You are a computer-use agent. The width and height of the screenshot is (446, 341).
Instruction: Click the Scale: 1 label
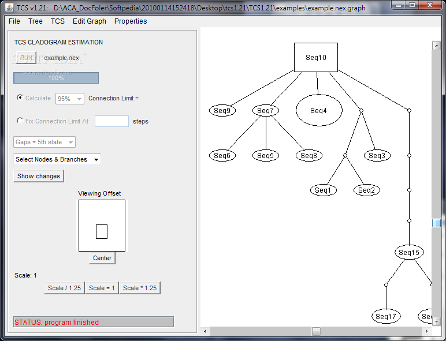click(25, 275)
